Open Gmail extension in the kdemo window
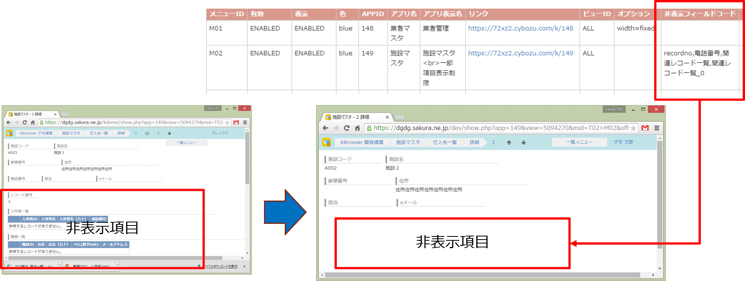 click(x=236, y=122)
